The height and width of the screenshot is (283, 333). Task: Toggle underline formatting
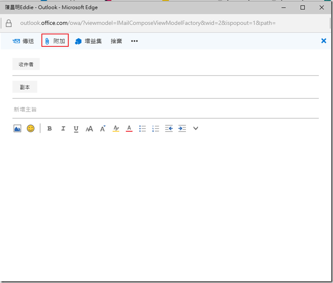tap(76, 128)
